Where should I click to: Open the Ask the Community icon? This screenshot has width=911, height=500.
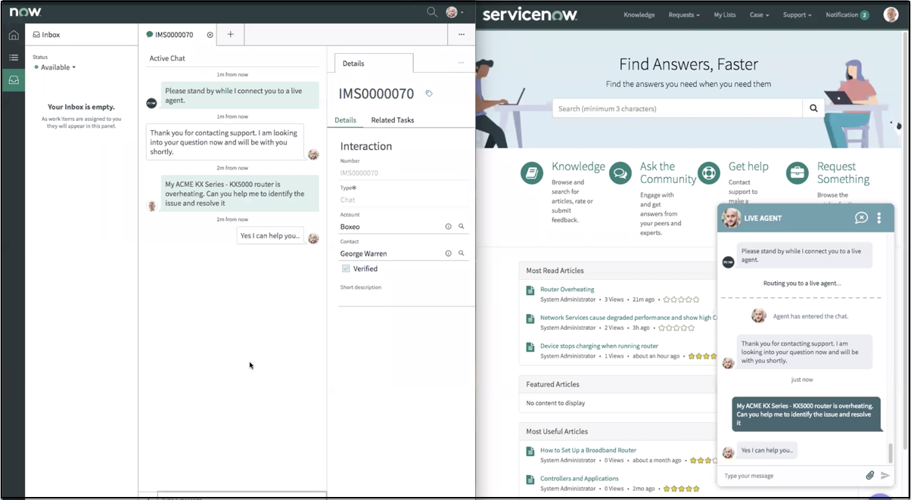coord(620,172)
